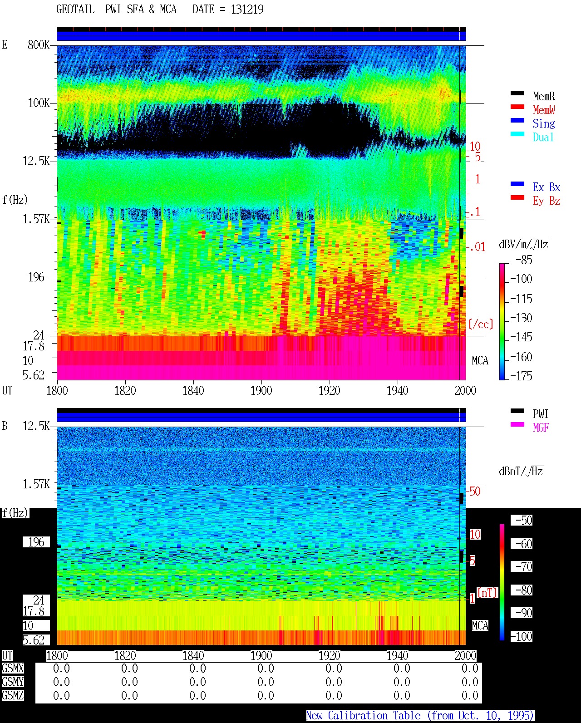Select the 'Ex Bx' legend label

click(x=547, y=187)
